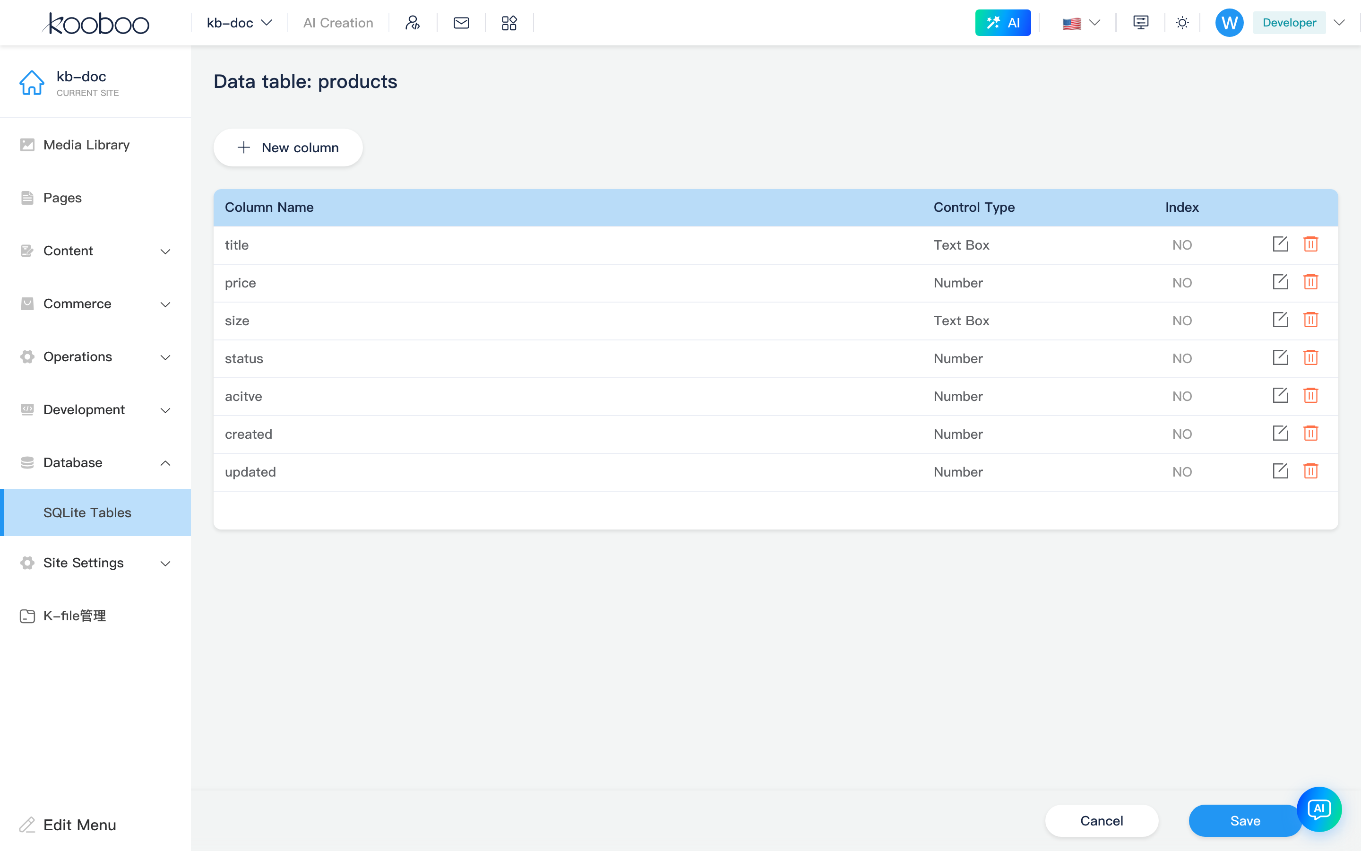
Task: Edit the size column
Action: 1280,320
